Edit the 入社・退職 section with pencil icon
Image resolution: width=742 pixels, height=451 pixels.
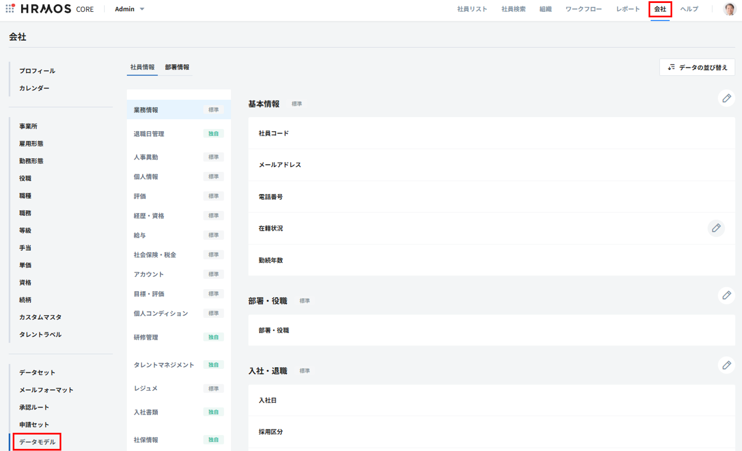tap(726, 365)
